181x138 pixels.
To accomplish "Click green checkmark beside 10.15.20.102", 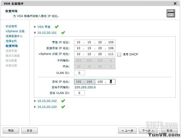I will [x=63, y=101].
